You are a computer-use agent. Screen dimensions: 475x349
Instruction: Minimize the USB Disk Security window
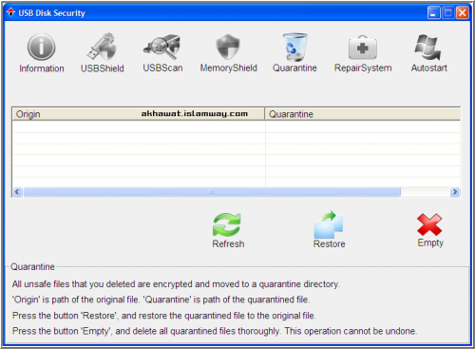point(433,13)
